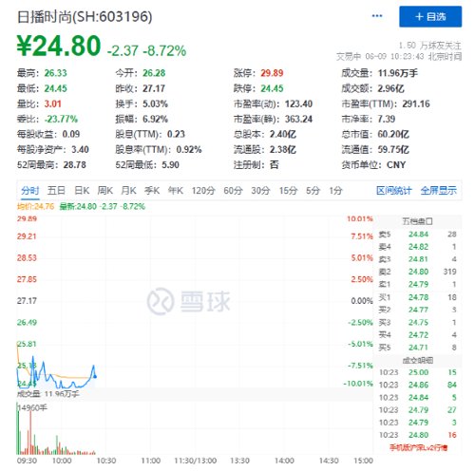
Task: Switch to the 周K chart tab
Action: tap(105, 191)
